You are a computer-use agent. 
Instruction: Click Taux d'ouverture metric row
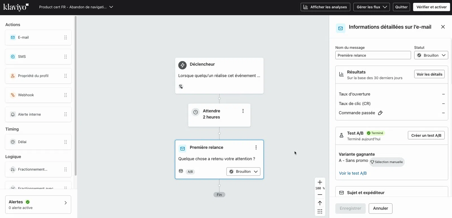coord(392,94)
